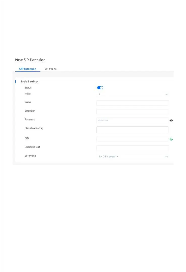The height and width of the screenshot is (272, 186).
Task: Reveal the password with the eye icon
Action: (x=171, y=120)
